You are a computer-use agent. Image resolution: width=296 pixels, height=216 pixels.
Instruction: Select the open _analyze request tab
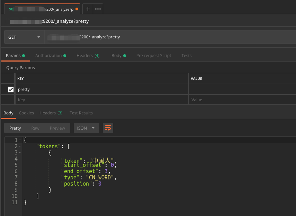[x=42, y=9]
